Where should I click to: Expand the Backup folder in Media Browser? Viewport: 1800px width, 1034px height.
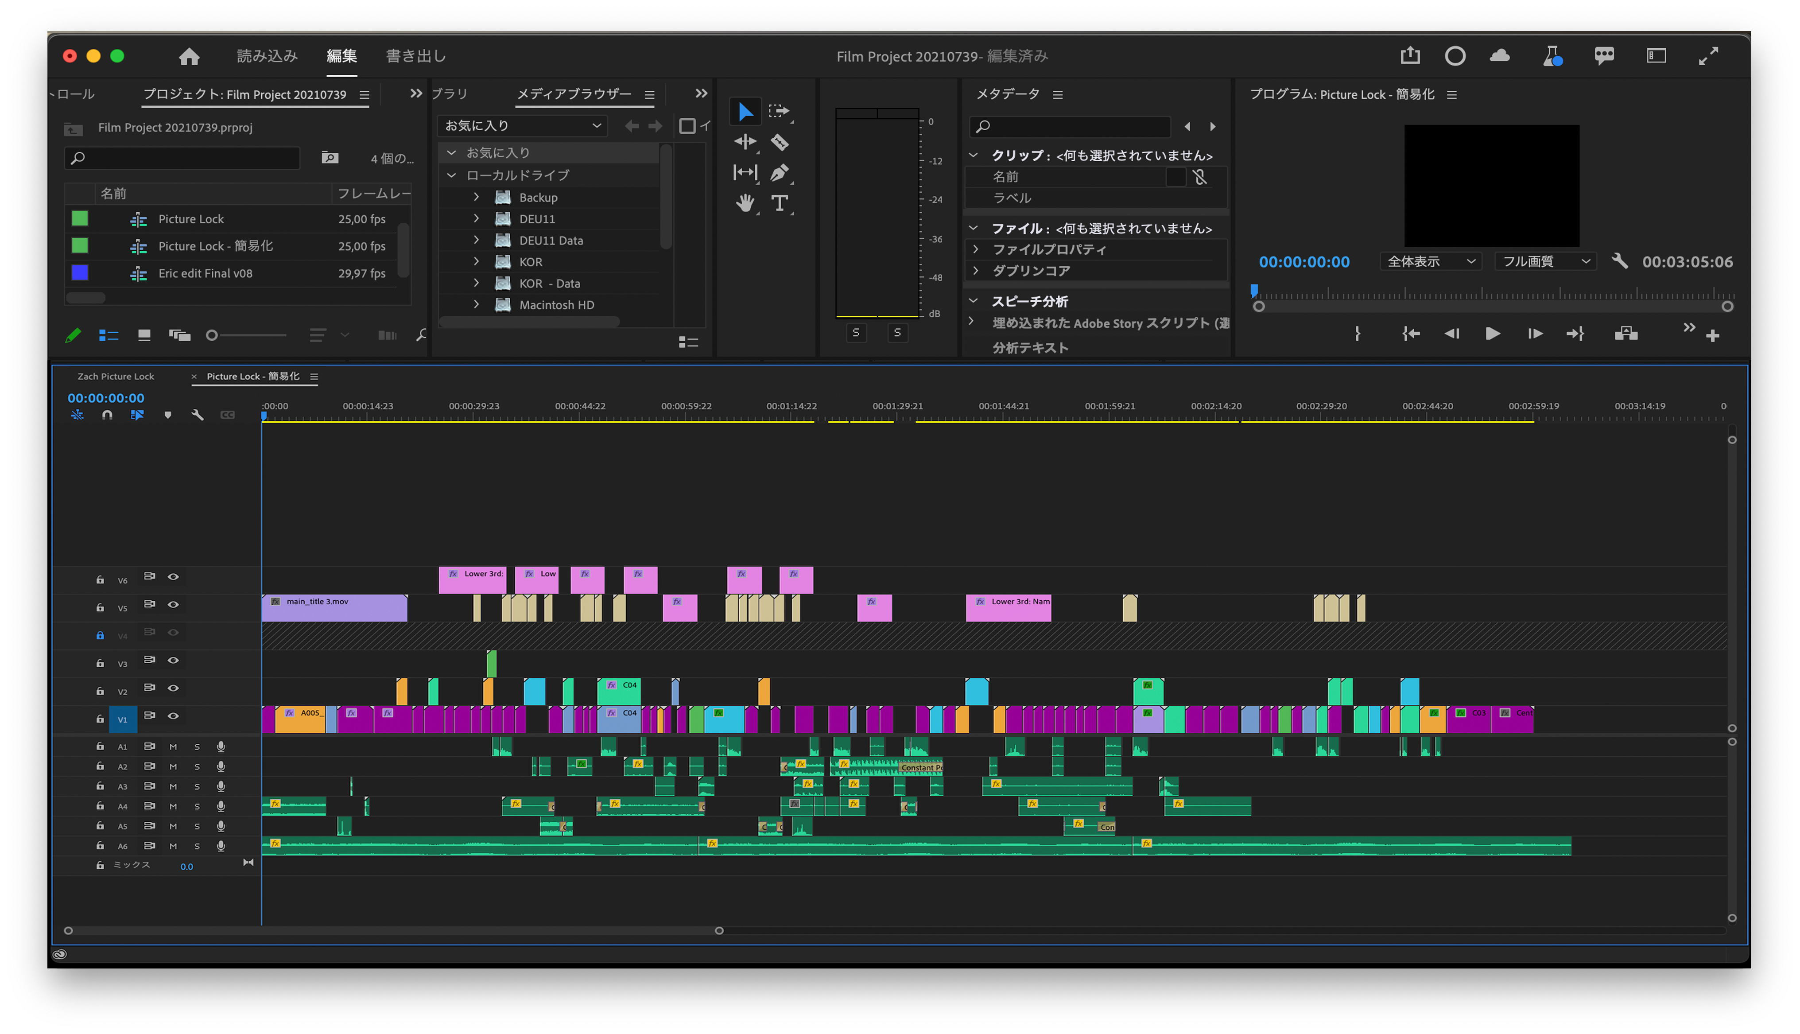(x=476, y=198)
